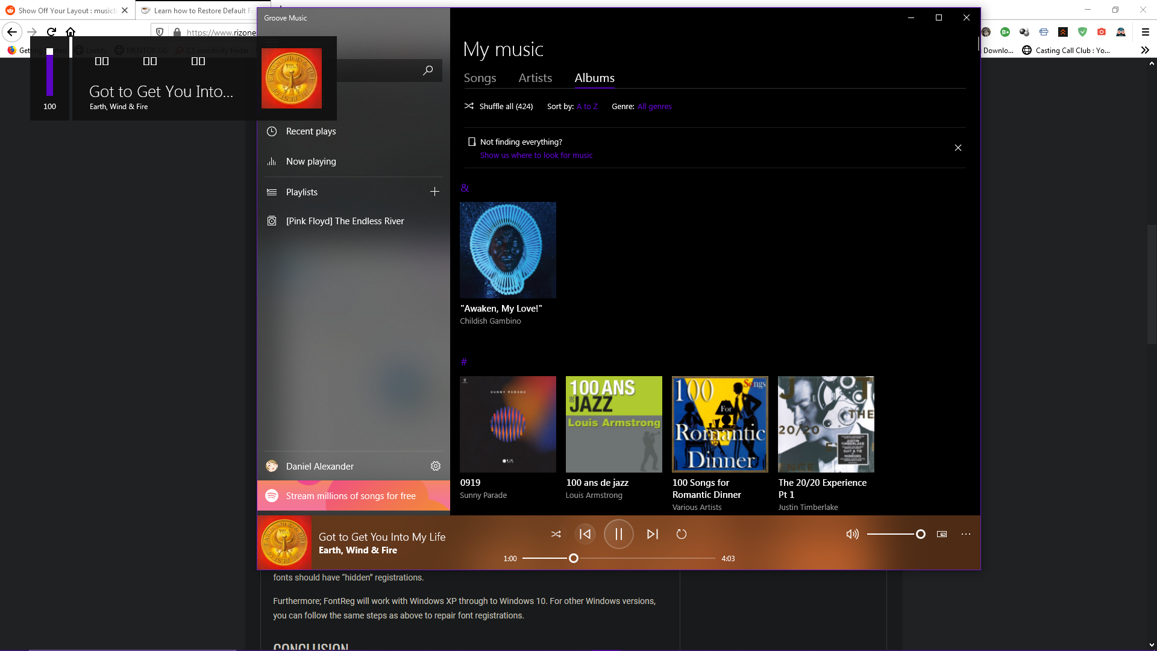Open more playback options ellipsis
The image size is (1157, 651).
point(966,534)
